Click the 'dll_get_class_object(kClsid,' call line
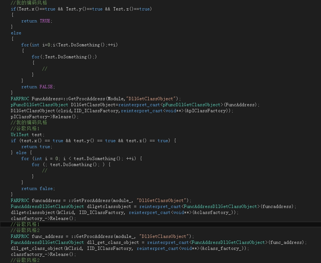Viewport: 321px width, 263px height. 130,248
